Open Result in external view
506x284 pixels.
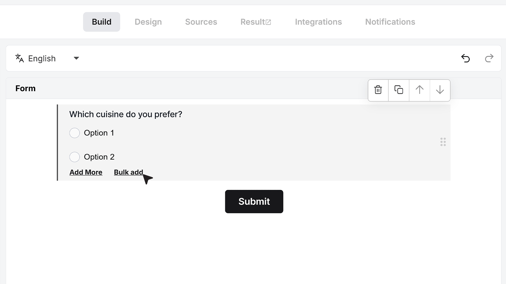(256, 22)
